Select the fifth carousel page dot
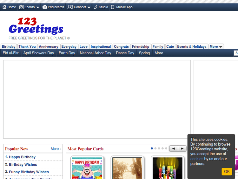The image size is (238, 179). [166, 148]
